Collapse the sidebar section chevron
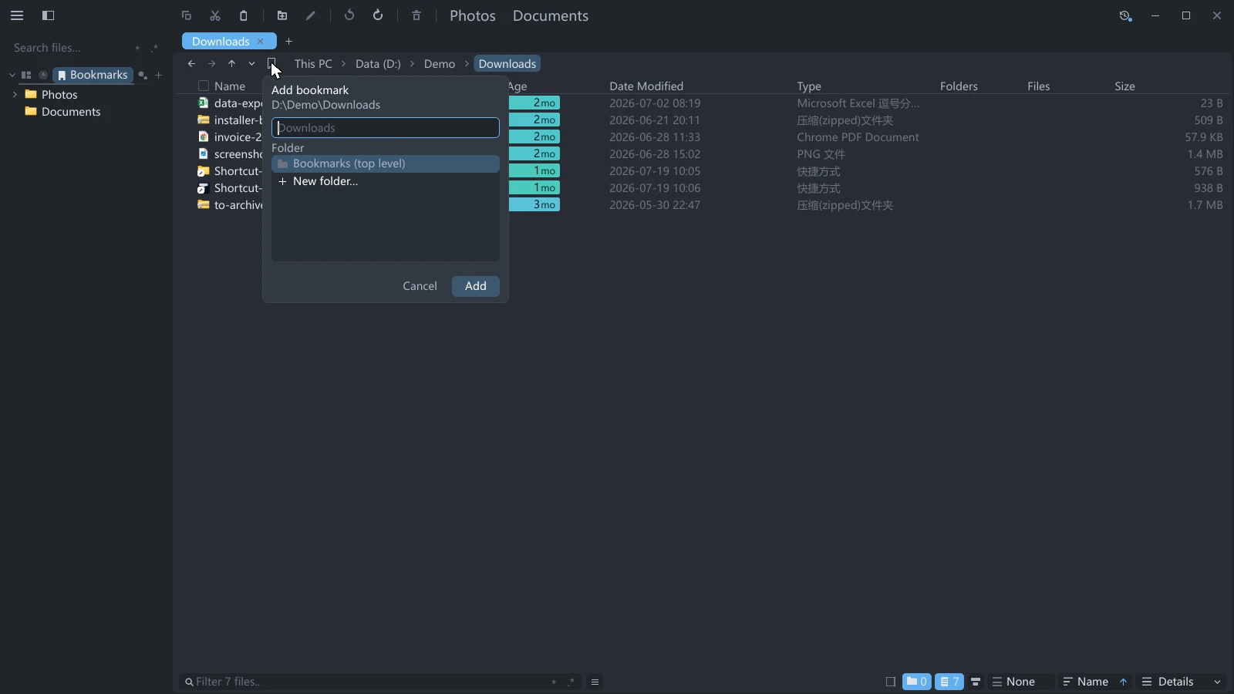 (x=12, y=75)
